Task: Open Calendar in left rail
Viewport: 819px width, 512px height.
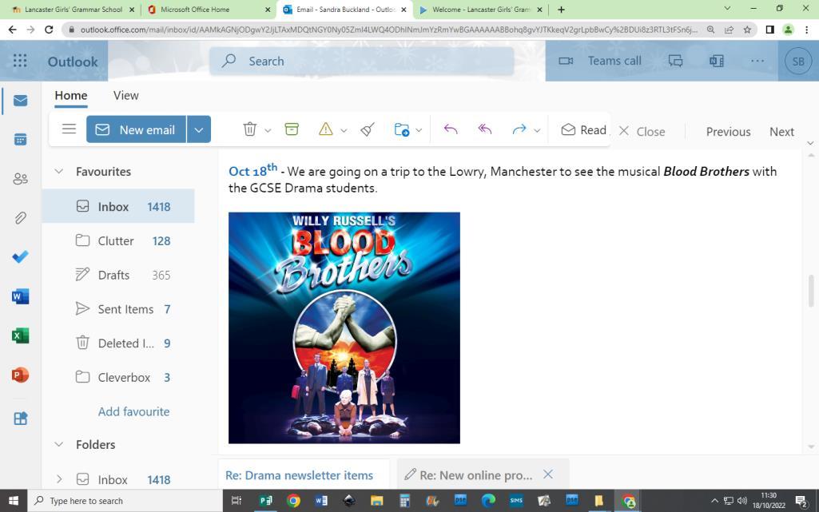Action: (x=20, y=139)
